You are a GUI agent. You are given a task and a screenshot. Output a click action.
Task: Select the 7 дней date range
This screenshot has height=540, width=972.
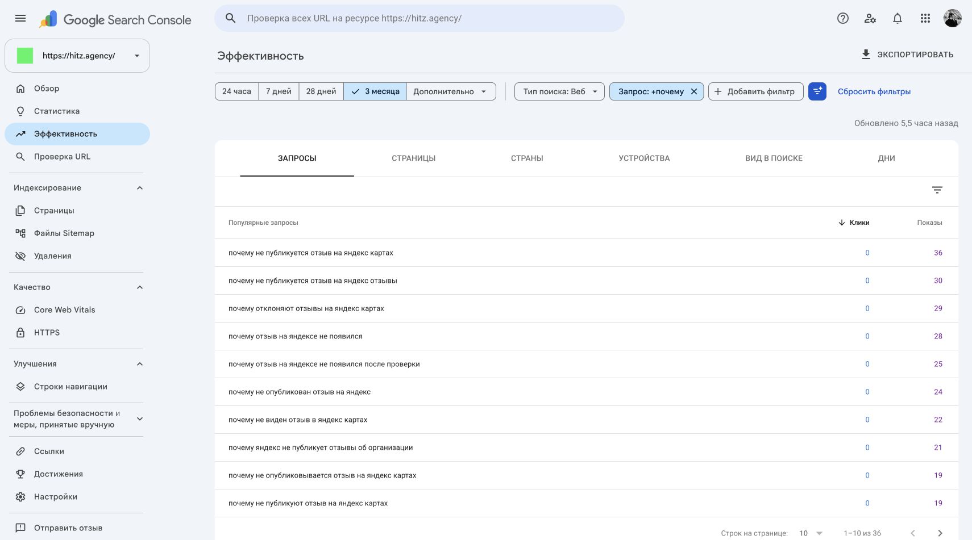click(x=279, y=91)
